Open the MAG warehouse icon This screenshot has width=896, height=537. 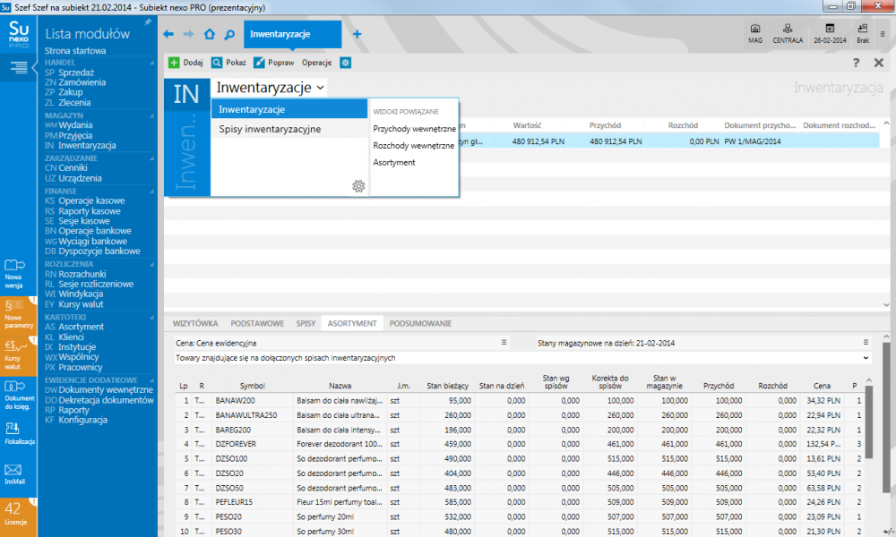pyautogui.click(x=754, y=33)
